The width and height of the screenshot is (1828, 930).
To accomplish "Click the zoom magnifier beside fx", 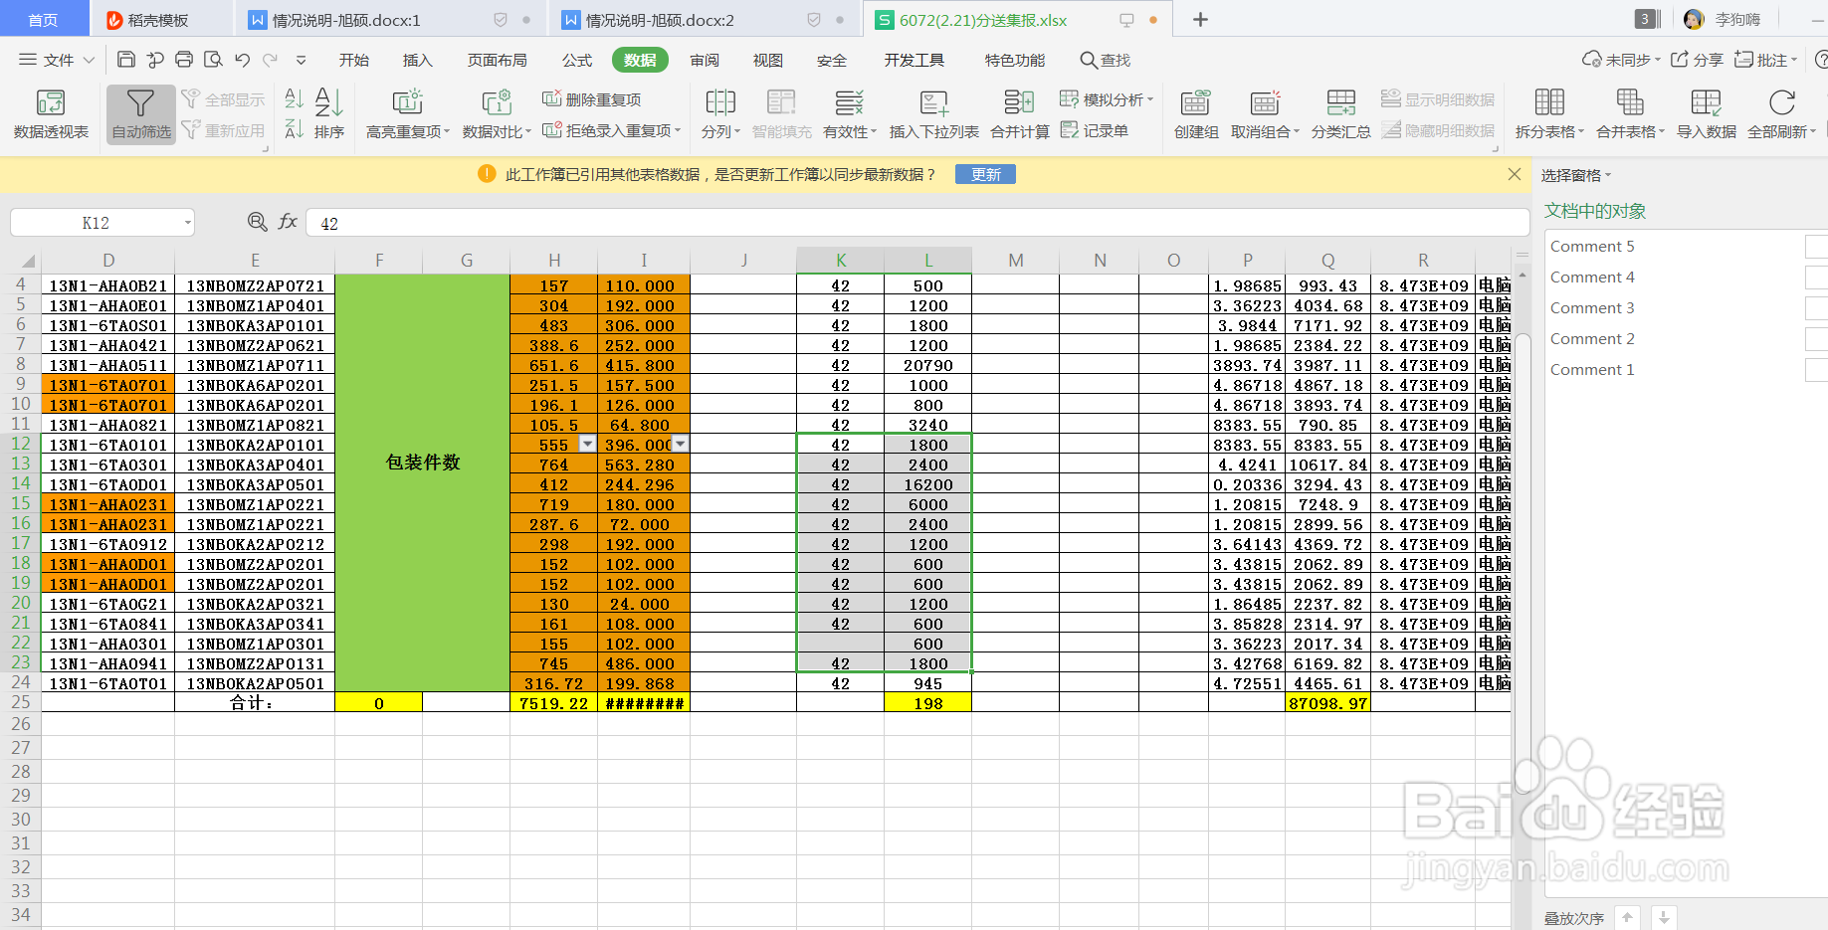I will pyautogui.click(x=258, y=222).
